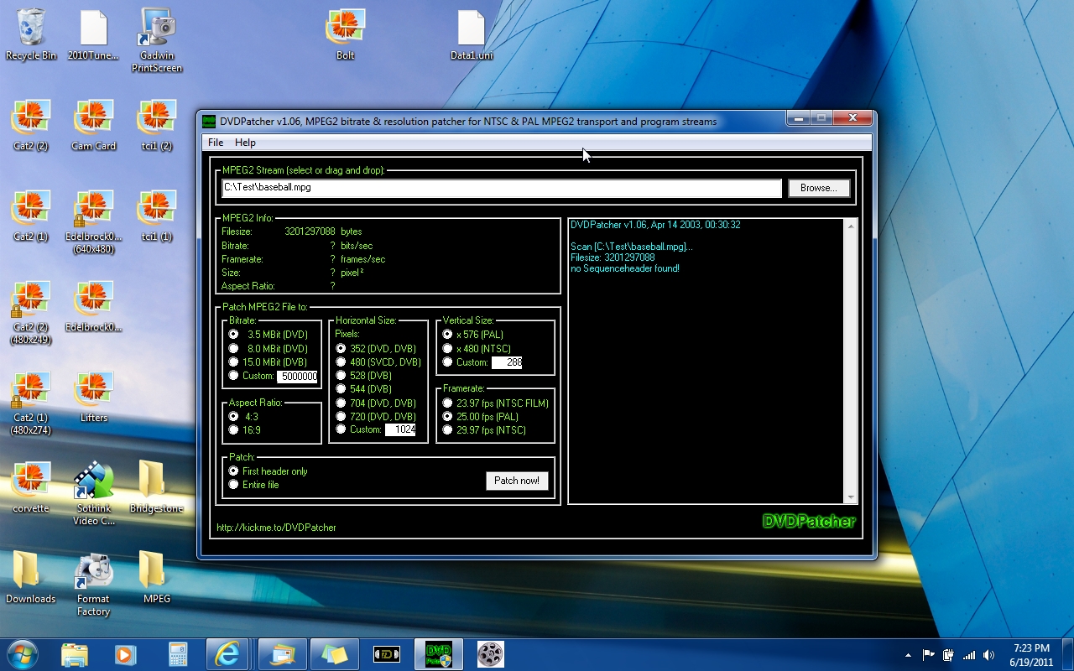Viewport: 1074px width, 671px height.
Task: Open Sticky Notes in taskbar
Action: tap(335, 654)
